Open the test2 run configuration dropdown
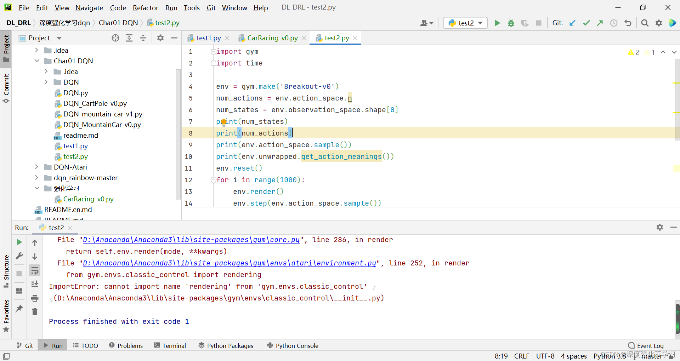Image resolution: width=680 pixels, height=361 pixels. pyautogui.click(x=465, y=23)
